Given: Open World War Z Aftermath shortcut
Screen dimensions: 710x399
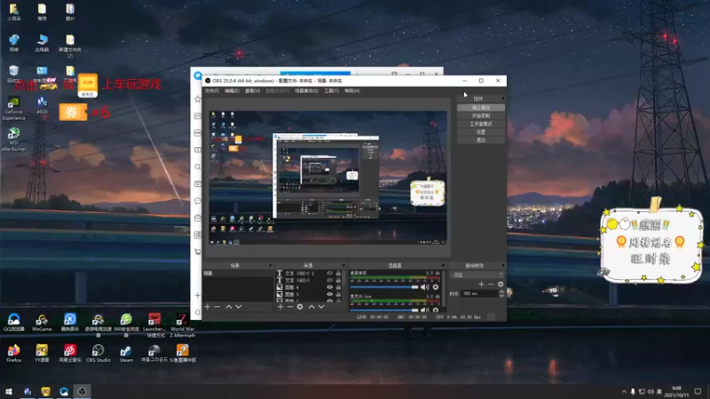Looking at the screenshot, I should click(x=182, y=325).
